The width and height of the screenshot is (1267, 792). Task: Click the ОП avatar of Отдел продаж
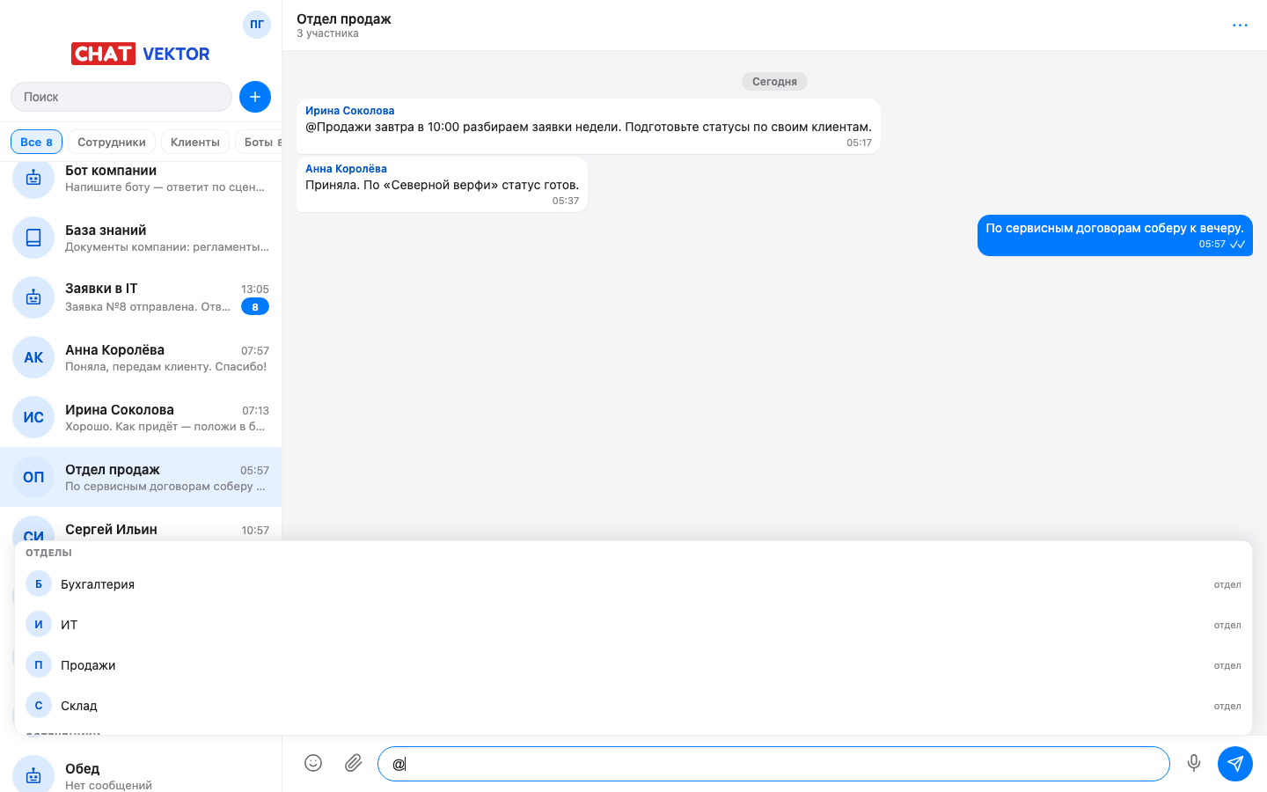pos(33,477)
